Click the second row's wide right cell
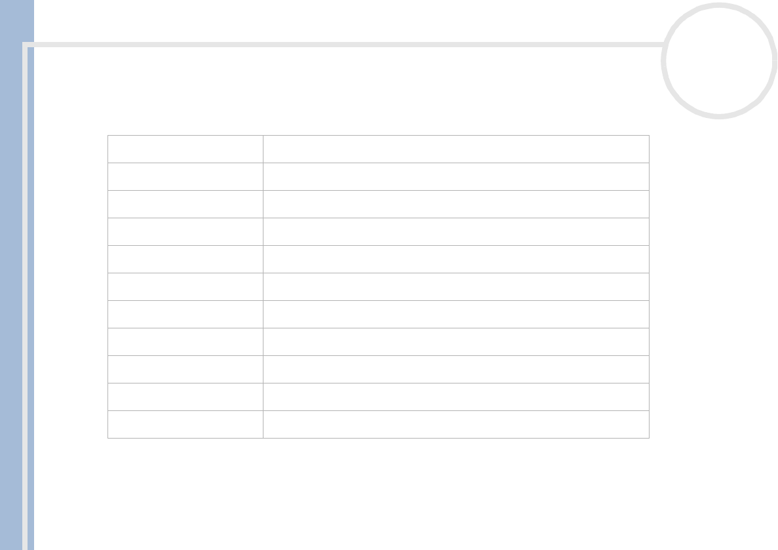 point(456,176)
